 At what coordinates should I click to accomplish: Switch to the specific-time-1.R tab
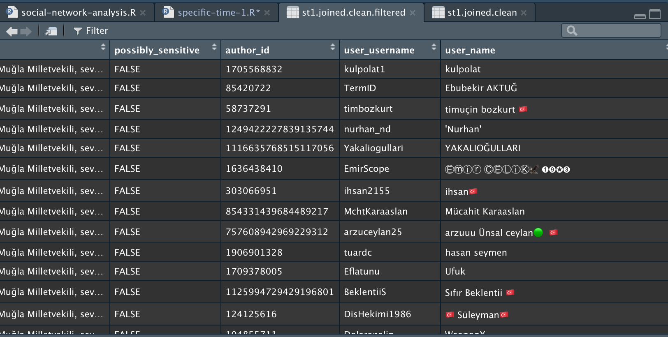point(218,13)
